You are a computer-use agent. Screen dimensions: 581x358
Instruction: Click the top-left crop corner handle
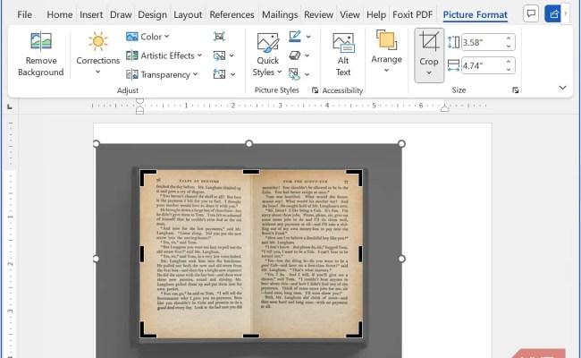(147, 177)
